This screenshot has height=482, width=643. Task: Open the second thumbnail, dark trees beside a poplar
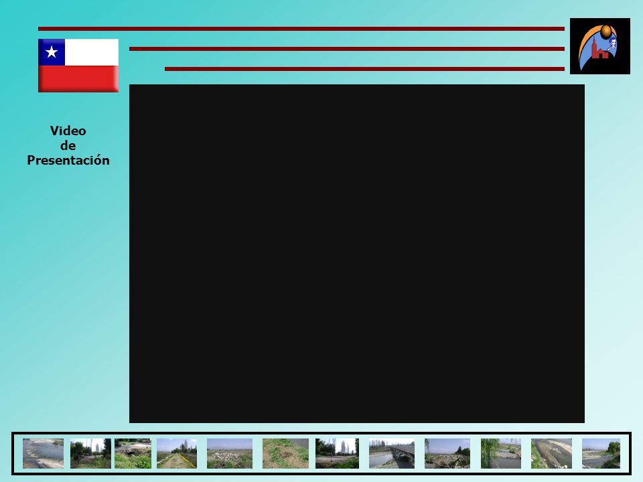coord(90,453)
